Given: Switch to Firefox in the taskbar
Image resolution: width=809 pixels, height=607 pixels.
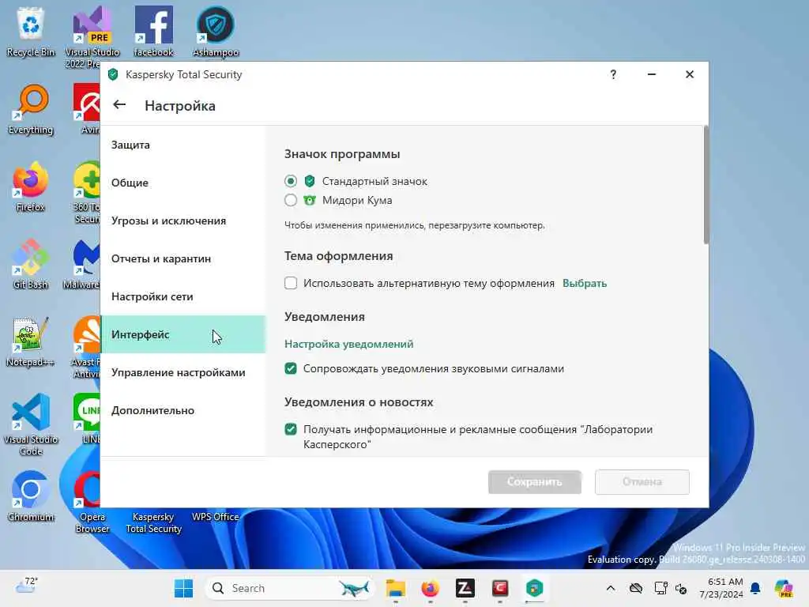Looking at the screenshot, I should tap(430, 588).
